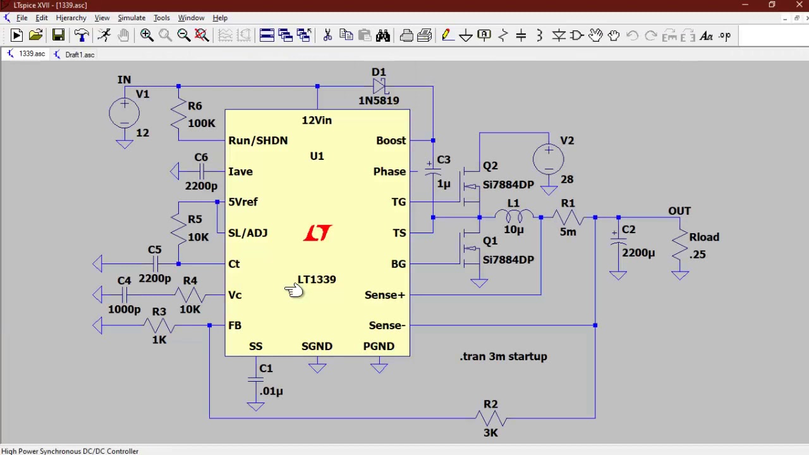
Task: Click the R2 3K resistor value
Action: pyautogui.click(x=490, y=433)
